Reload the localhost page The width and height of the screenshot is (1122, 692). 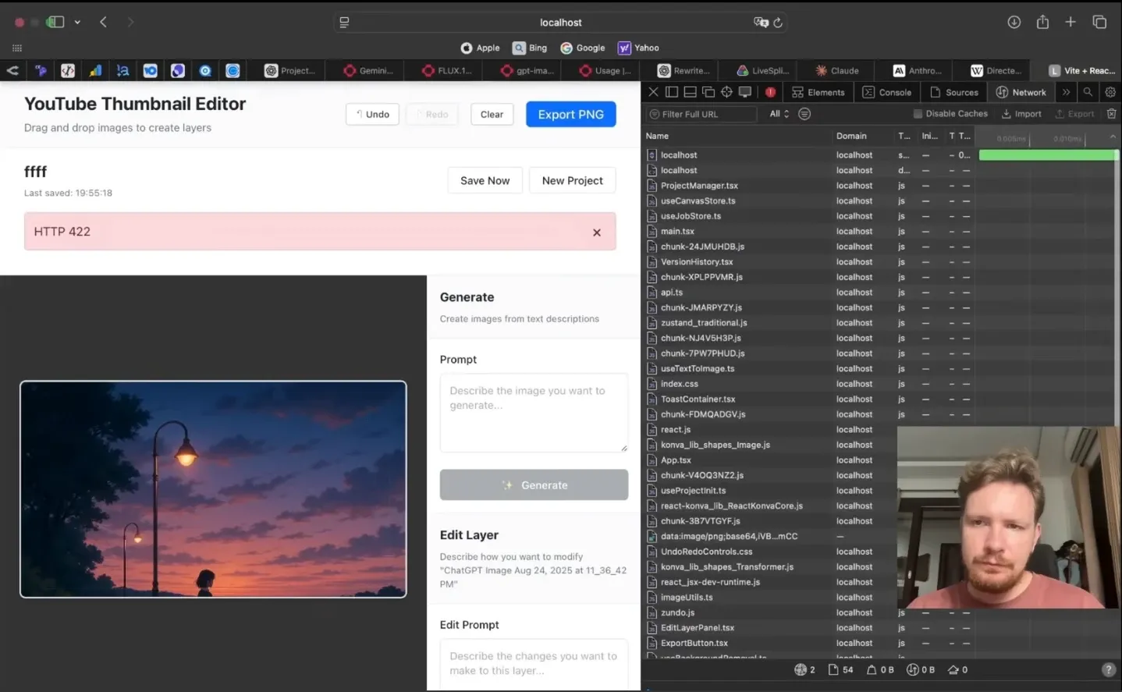point(778,23)
